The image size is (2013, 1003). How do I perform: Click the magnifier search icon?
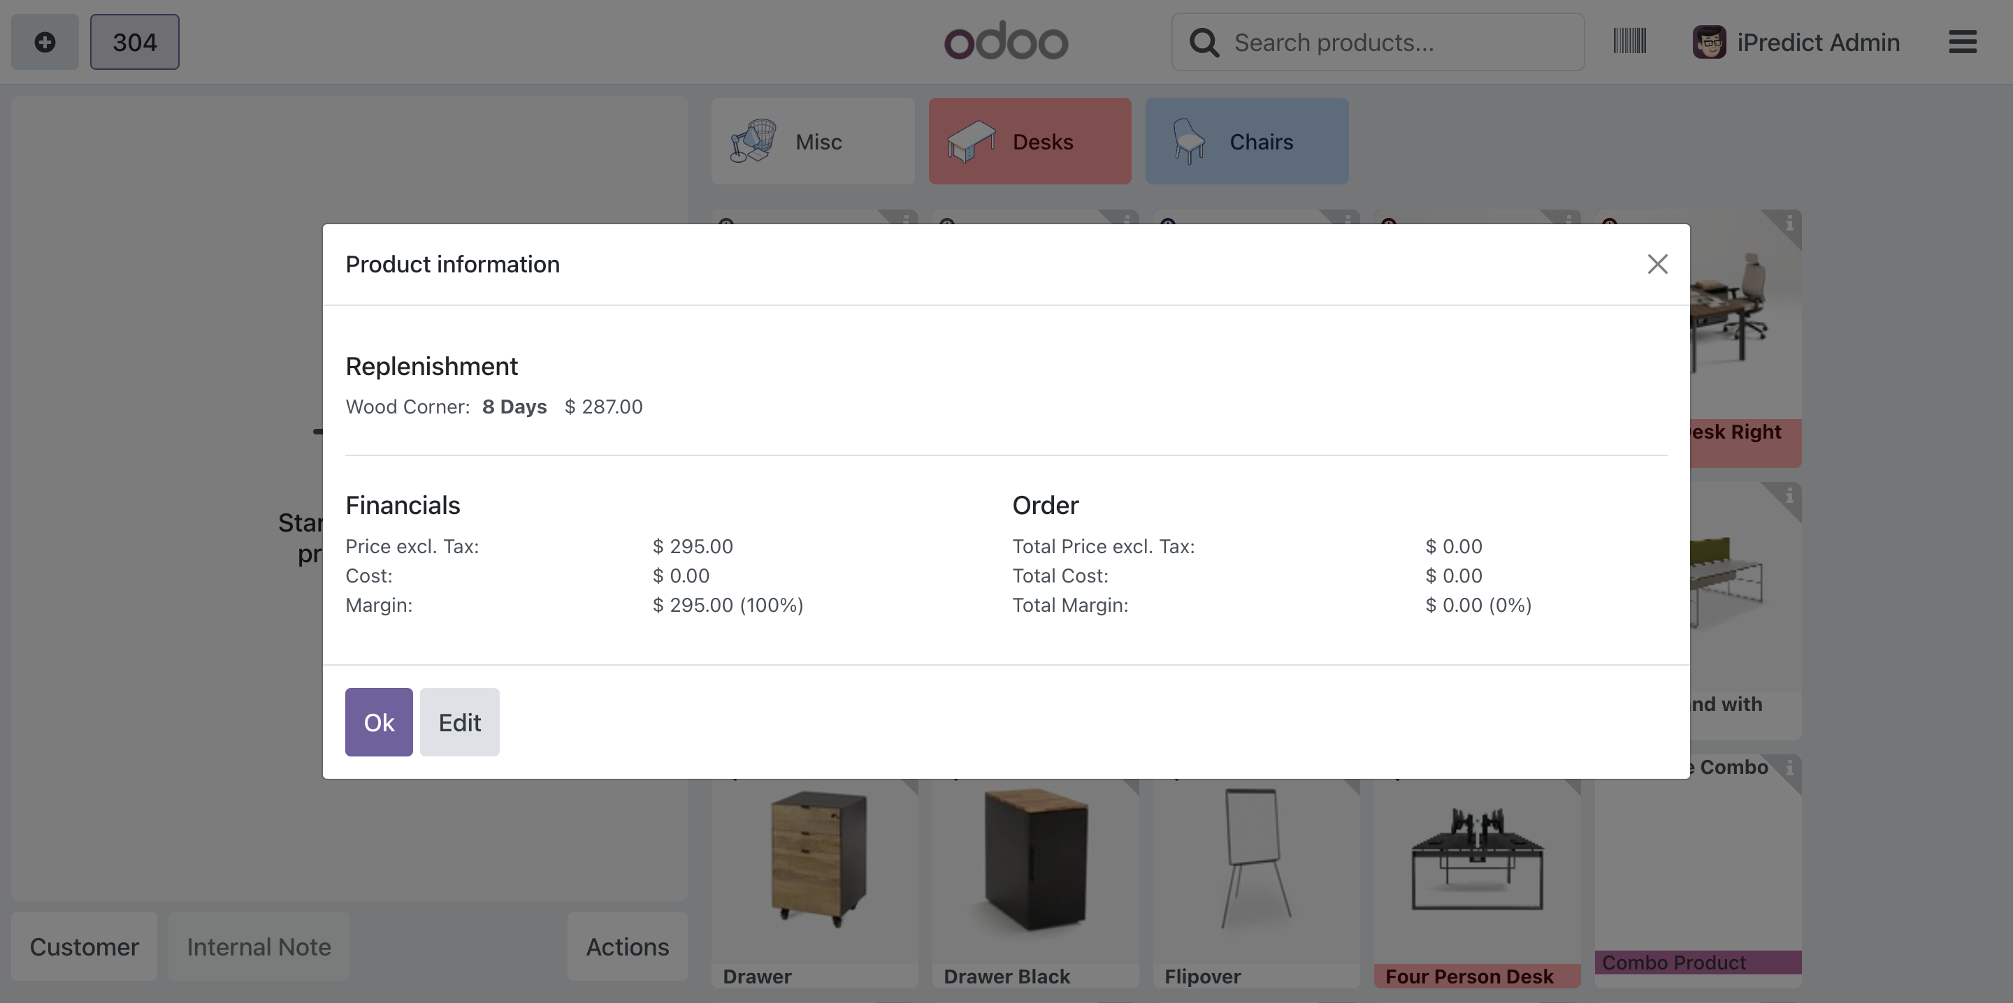coord(1204,42)
